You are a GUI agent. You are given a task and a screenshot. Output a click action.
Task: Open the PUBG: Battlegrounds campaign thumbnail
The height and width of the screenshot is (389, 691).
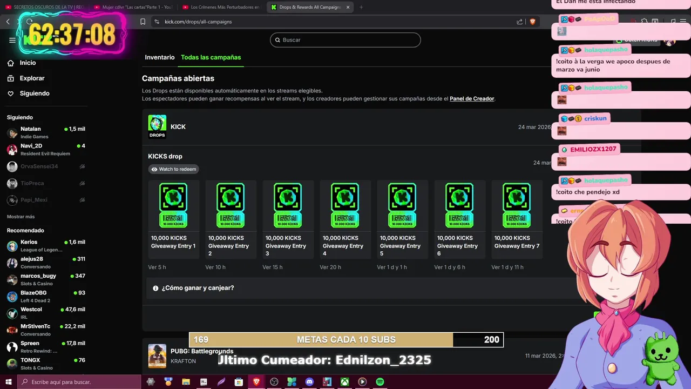pos(157,356)
